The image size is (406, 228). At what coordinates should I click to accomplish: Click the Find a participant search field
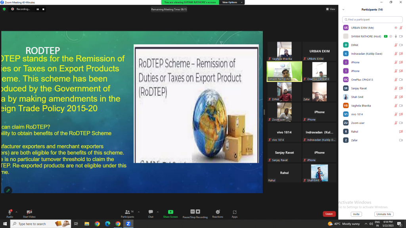373,19
